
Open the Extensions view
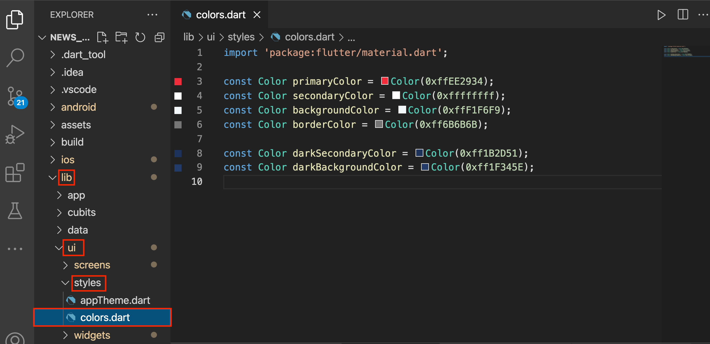tap(15, 172)
